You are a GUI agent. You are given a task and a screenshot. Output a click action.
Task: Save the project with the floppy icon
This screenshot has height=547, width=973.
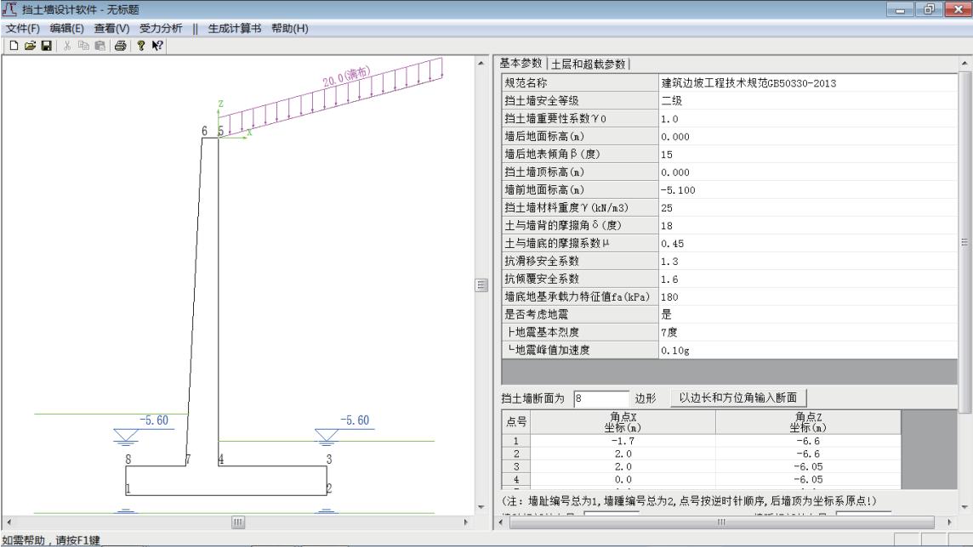pos(45,47)
